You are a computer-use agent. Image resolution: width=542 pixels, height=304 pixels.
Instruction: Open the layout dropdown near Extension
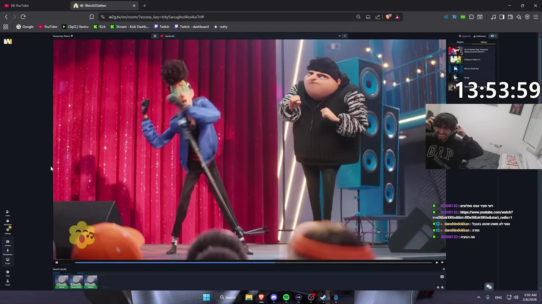pyautogui.click(x=493, y=36)
